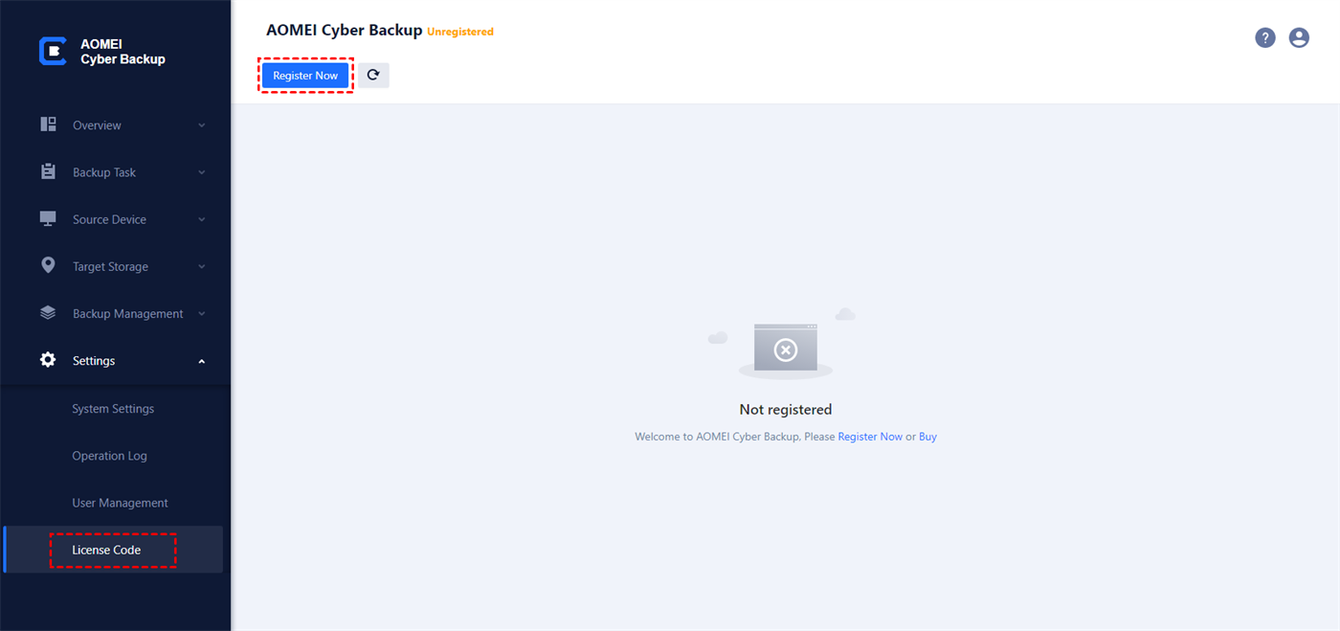The height and width of the screenshot is (631, 1340).
Task: Go to Operation Log submenu
Action: point(110,456)
